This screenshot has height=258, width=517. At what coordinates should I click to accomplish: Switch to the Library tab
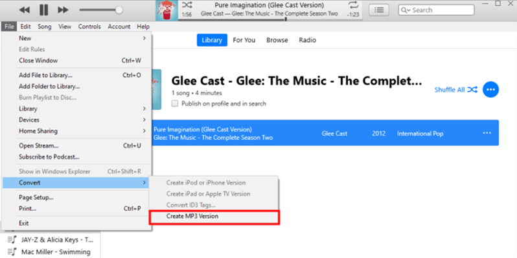[212, 40]
